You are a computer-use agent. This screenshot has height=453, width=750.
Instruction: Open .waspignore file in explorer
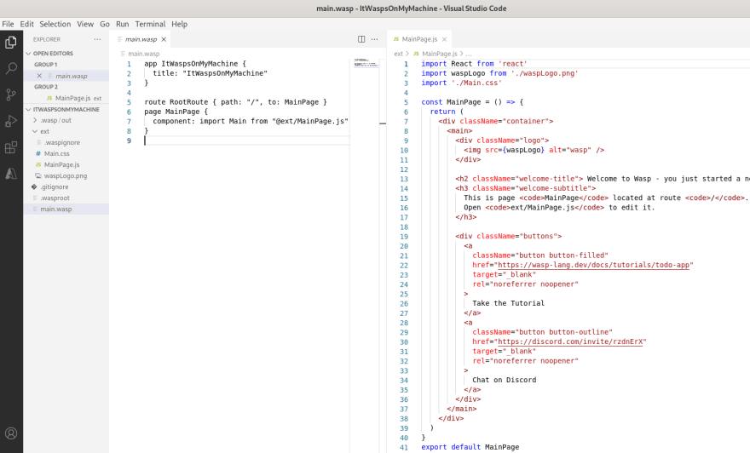pos(61,142)
